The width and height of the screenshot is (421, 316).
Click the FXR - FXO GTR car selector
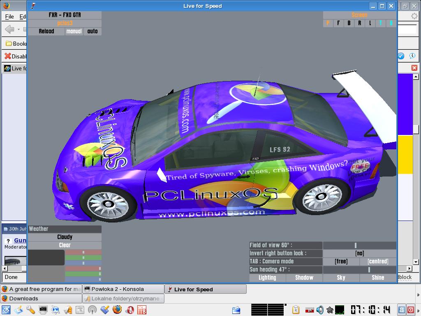click(65, 15)
